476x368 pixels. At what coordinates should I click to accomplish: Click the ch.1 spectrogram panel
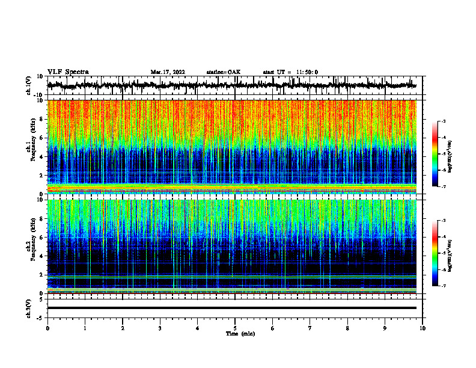pos(231,147)
